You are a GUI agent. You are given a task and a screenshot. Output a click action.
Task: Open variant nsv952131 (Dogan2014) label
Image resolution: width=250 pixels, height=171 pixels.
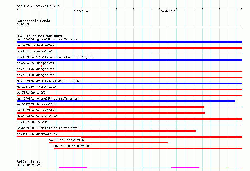point(35,51)
